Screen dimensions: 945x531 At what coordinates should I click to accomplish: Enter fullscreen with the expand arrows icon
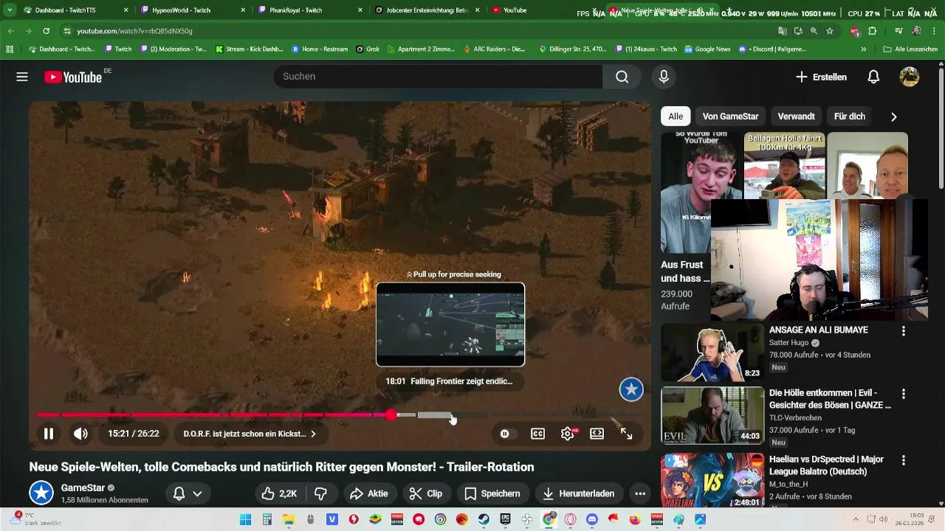pos(626,434)
